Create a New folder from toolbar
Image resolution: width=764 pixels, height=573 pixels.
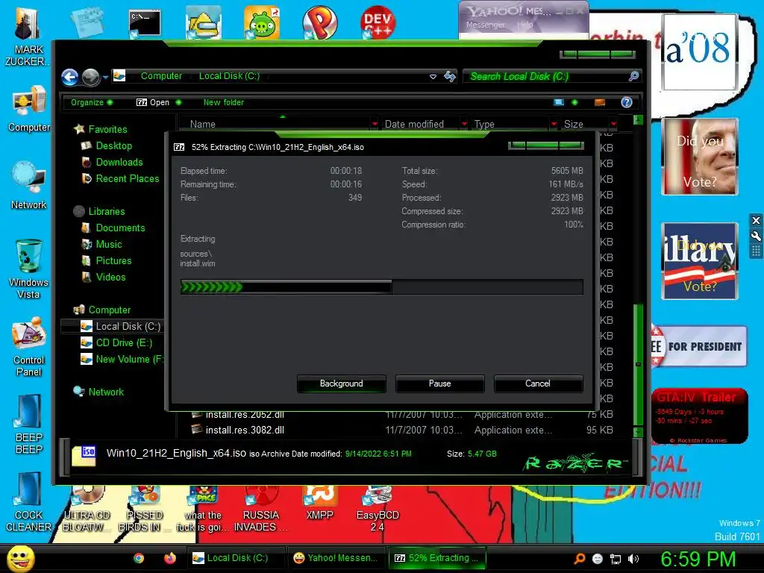[x=224, y=102]
